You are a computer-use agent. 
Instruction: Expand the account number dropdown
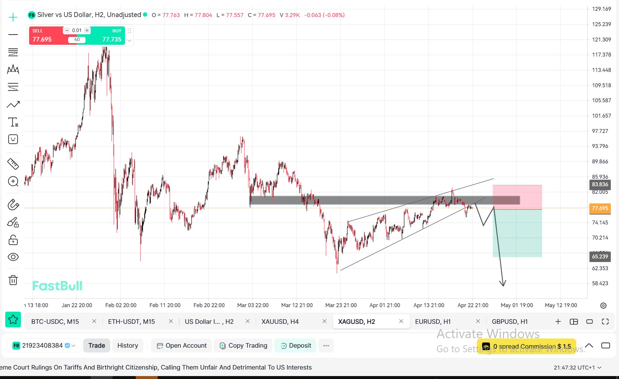tap(73, 346)
